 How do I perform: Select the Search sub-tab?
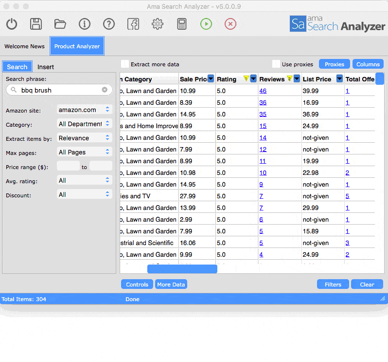click(17, 67)
